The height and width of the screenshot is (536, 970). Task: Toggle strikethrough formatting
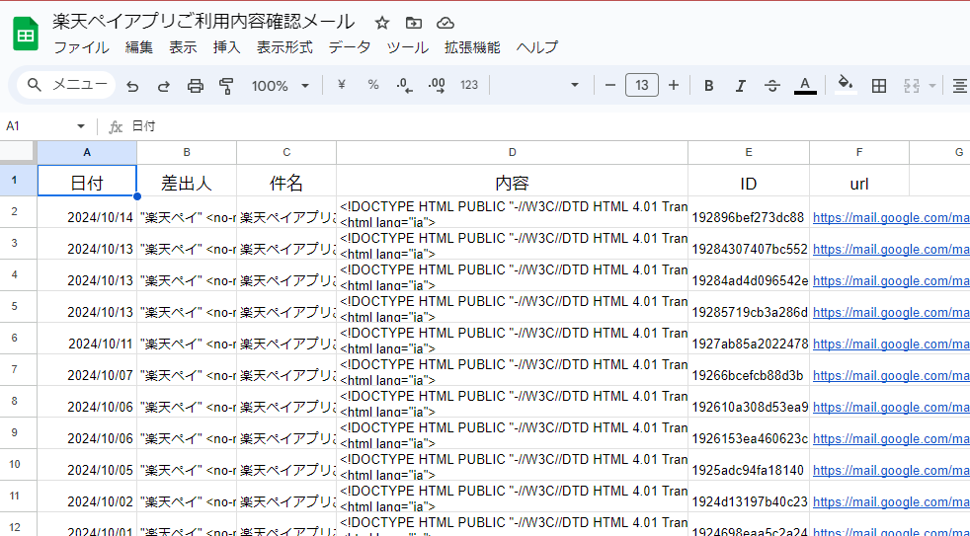click(772, 85)
